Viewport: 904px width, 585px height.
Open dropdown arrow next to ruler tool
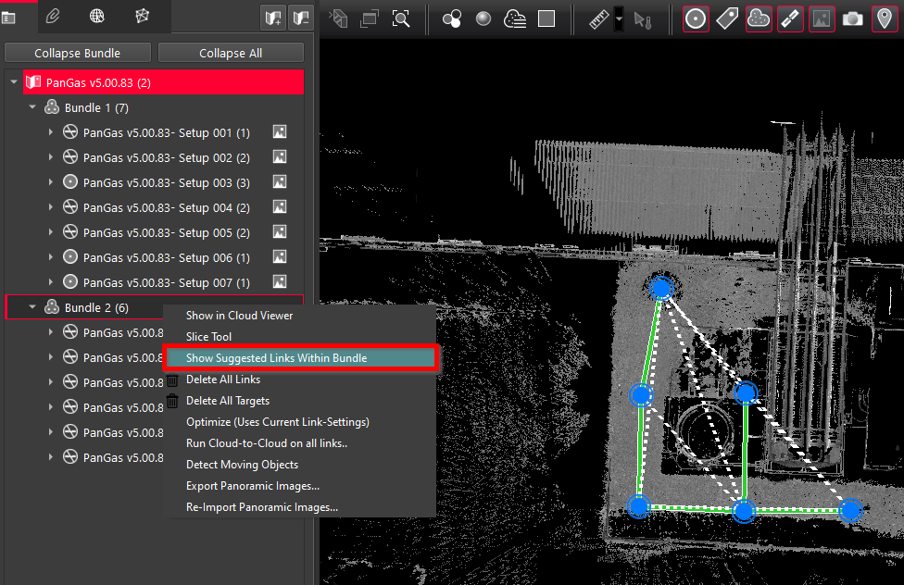pos(619,19)
